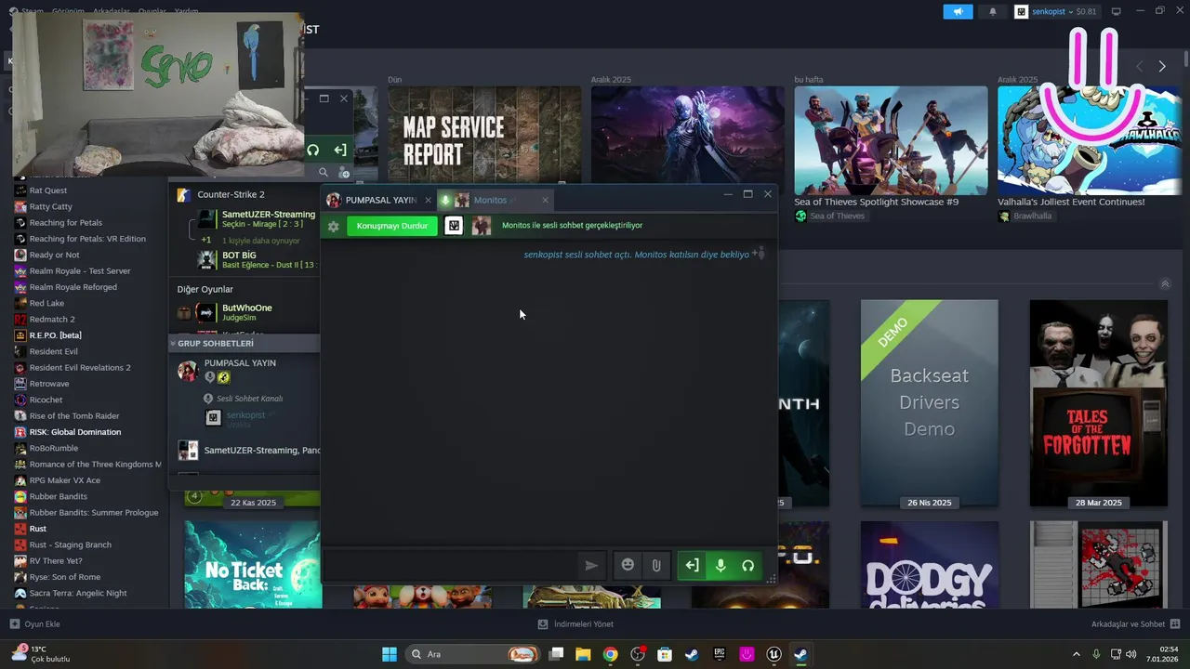Click the Konuşmayı Durdur button
Screen dimensions: 1190x669
392,226
